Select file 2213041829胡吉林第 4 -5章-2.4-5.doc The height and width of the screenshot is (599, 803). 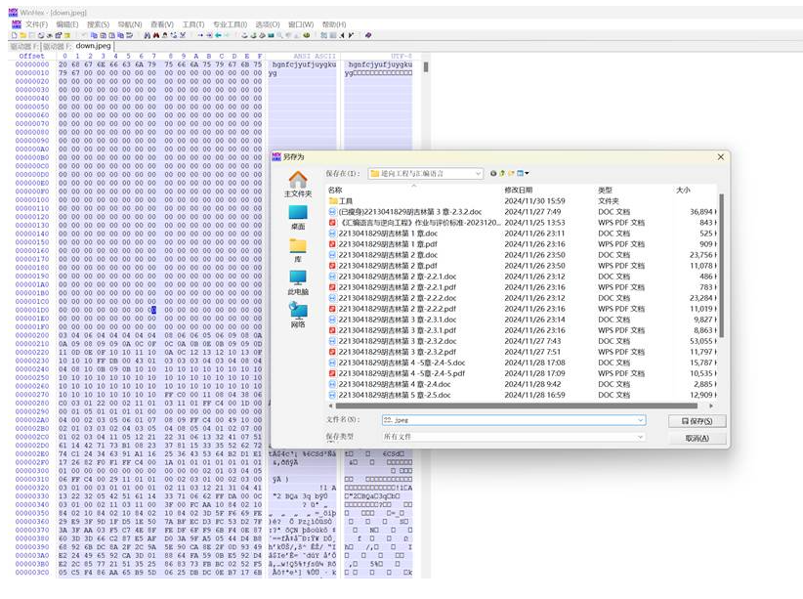coord(397,363)
